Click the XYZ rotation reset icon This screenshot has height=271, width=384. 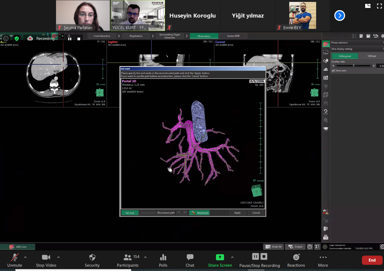tap(326, 112)
